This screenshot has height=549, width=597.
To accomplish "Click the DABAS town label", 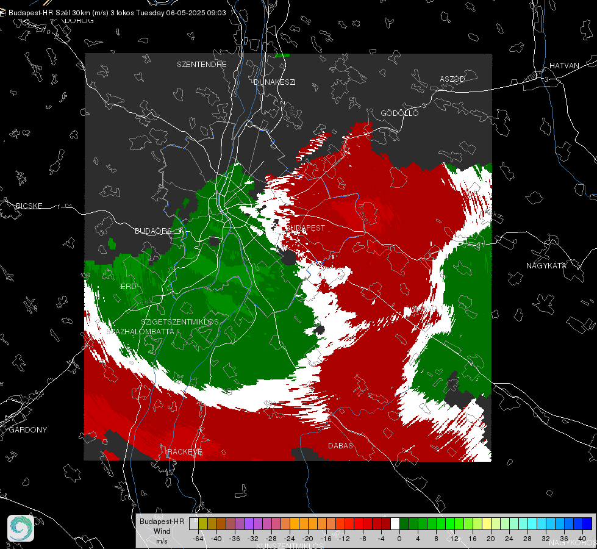I will click(x=340, y=445).
